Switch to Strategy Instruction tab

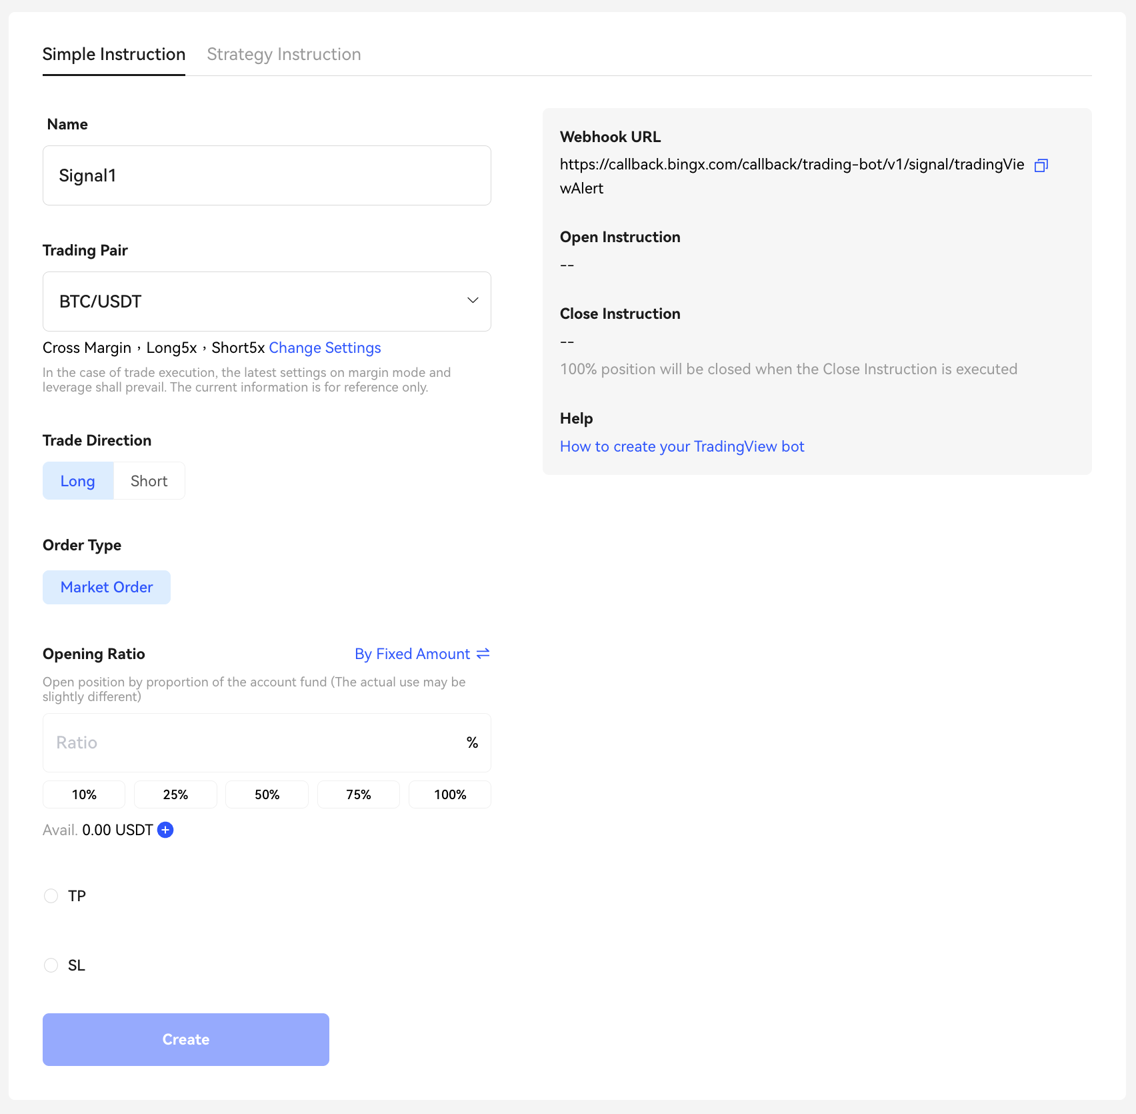[x=283, y=55]
